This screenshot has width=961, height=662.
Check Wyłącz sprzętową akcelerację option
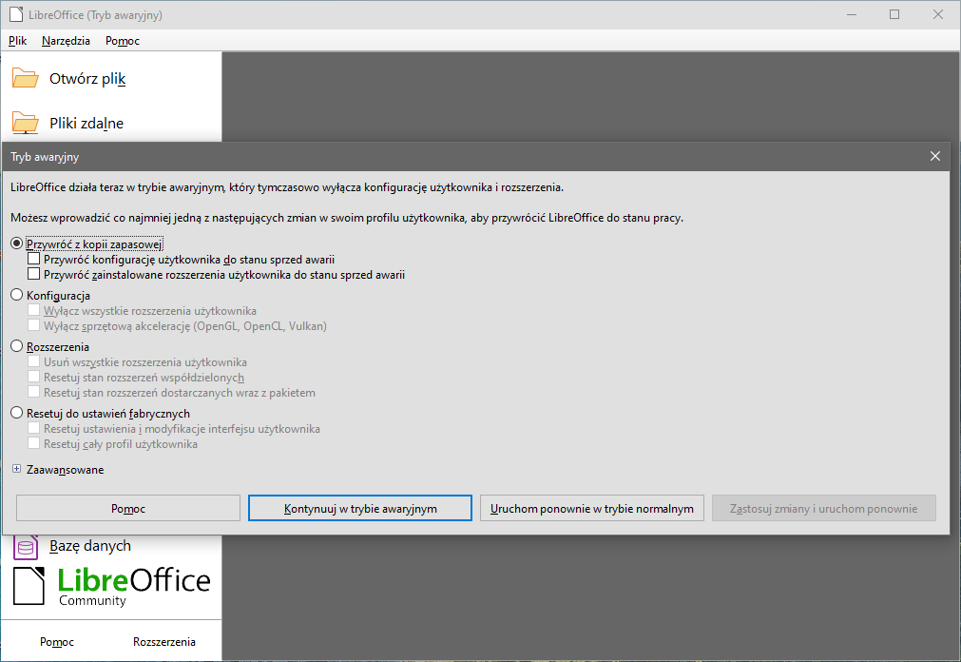tap(33, 325)
